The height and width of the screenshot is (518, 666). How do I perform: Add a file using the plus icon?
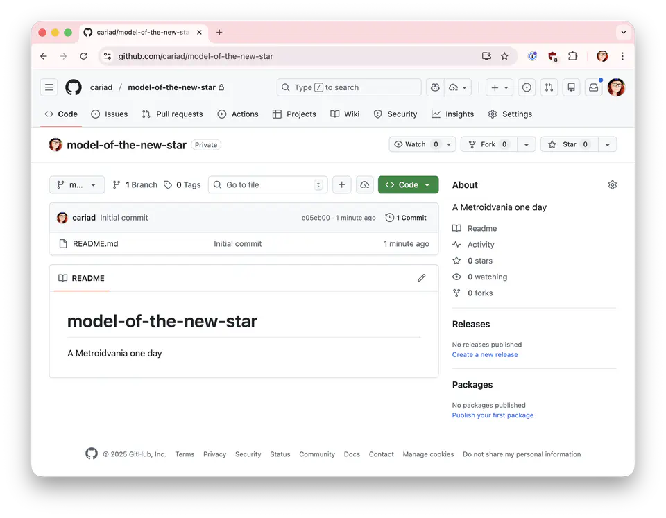[341, 184]
